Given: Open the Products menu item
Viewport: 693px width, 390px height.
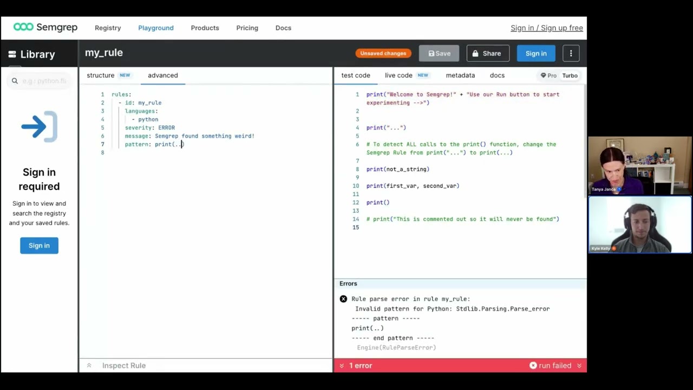Looking at the screenshot, I should (205, 28).
